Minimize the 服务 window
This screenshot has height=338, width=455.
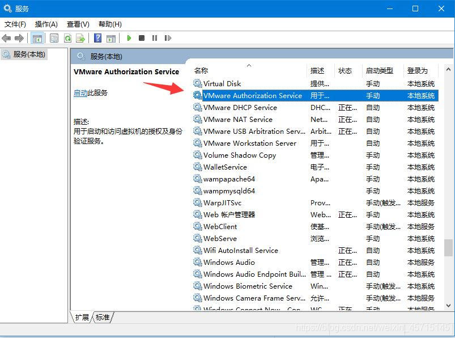click(x=390, y=9)
